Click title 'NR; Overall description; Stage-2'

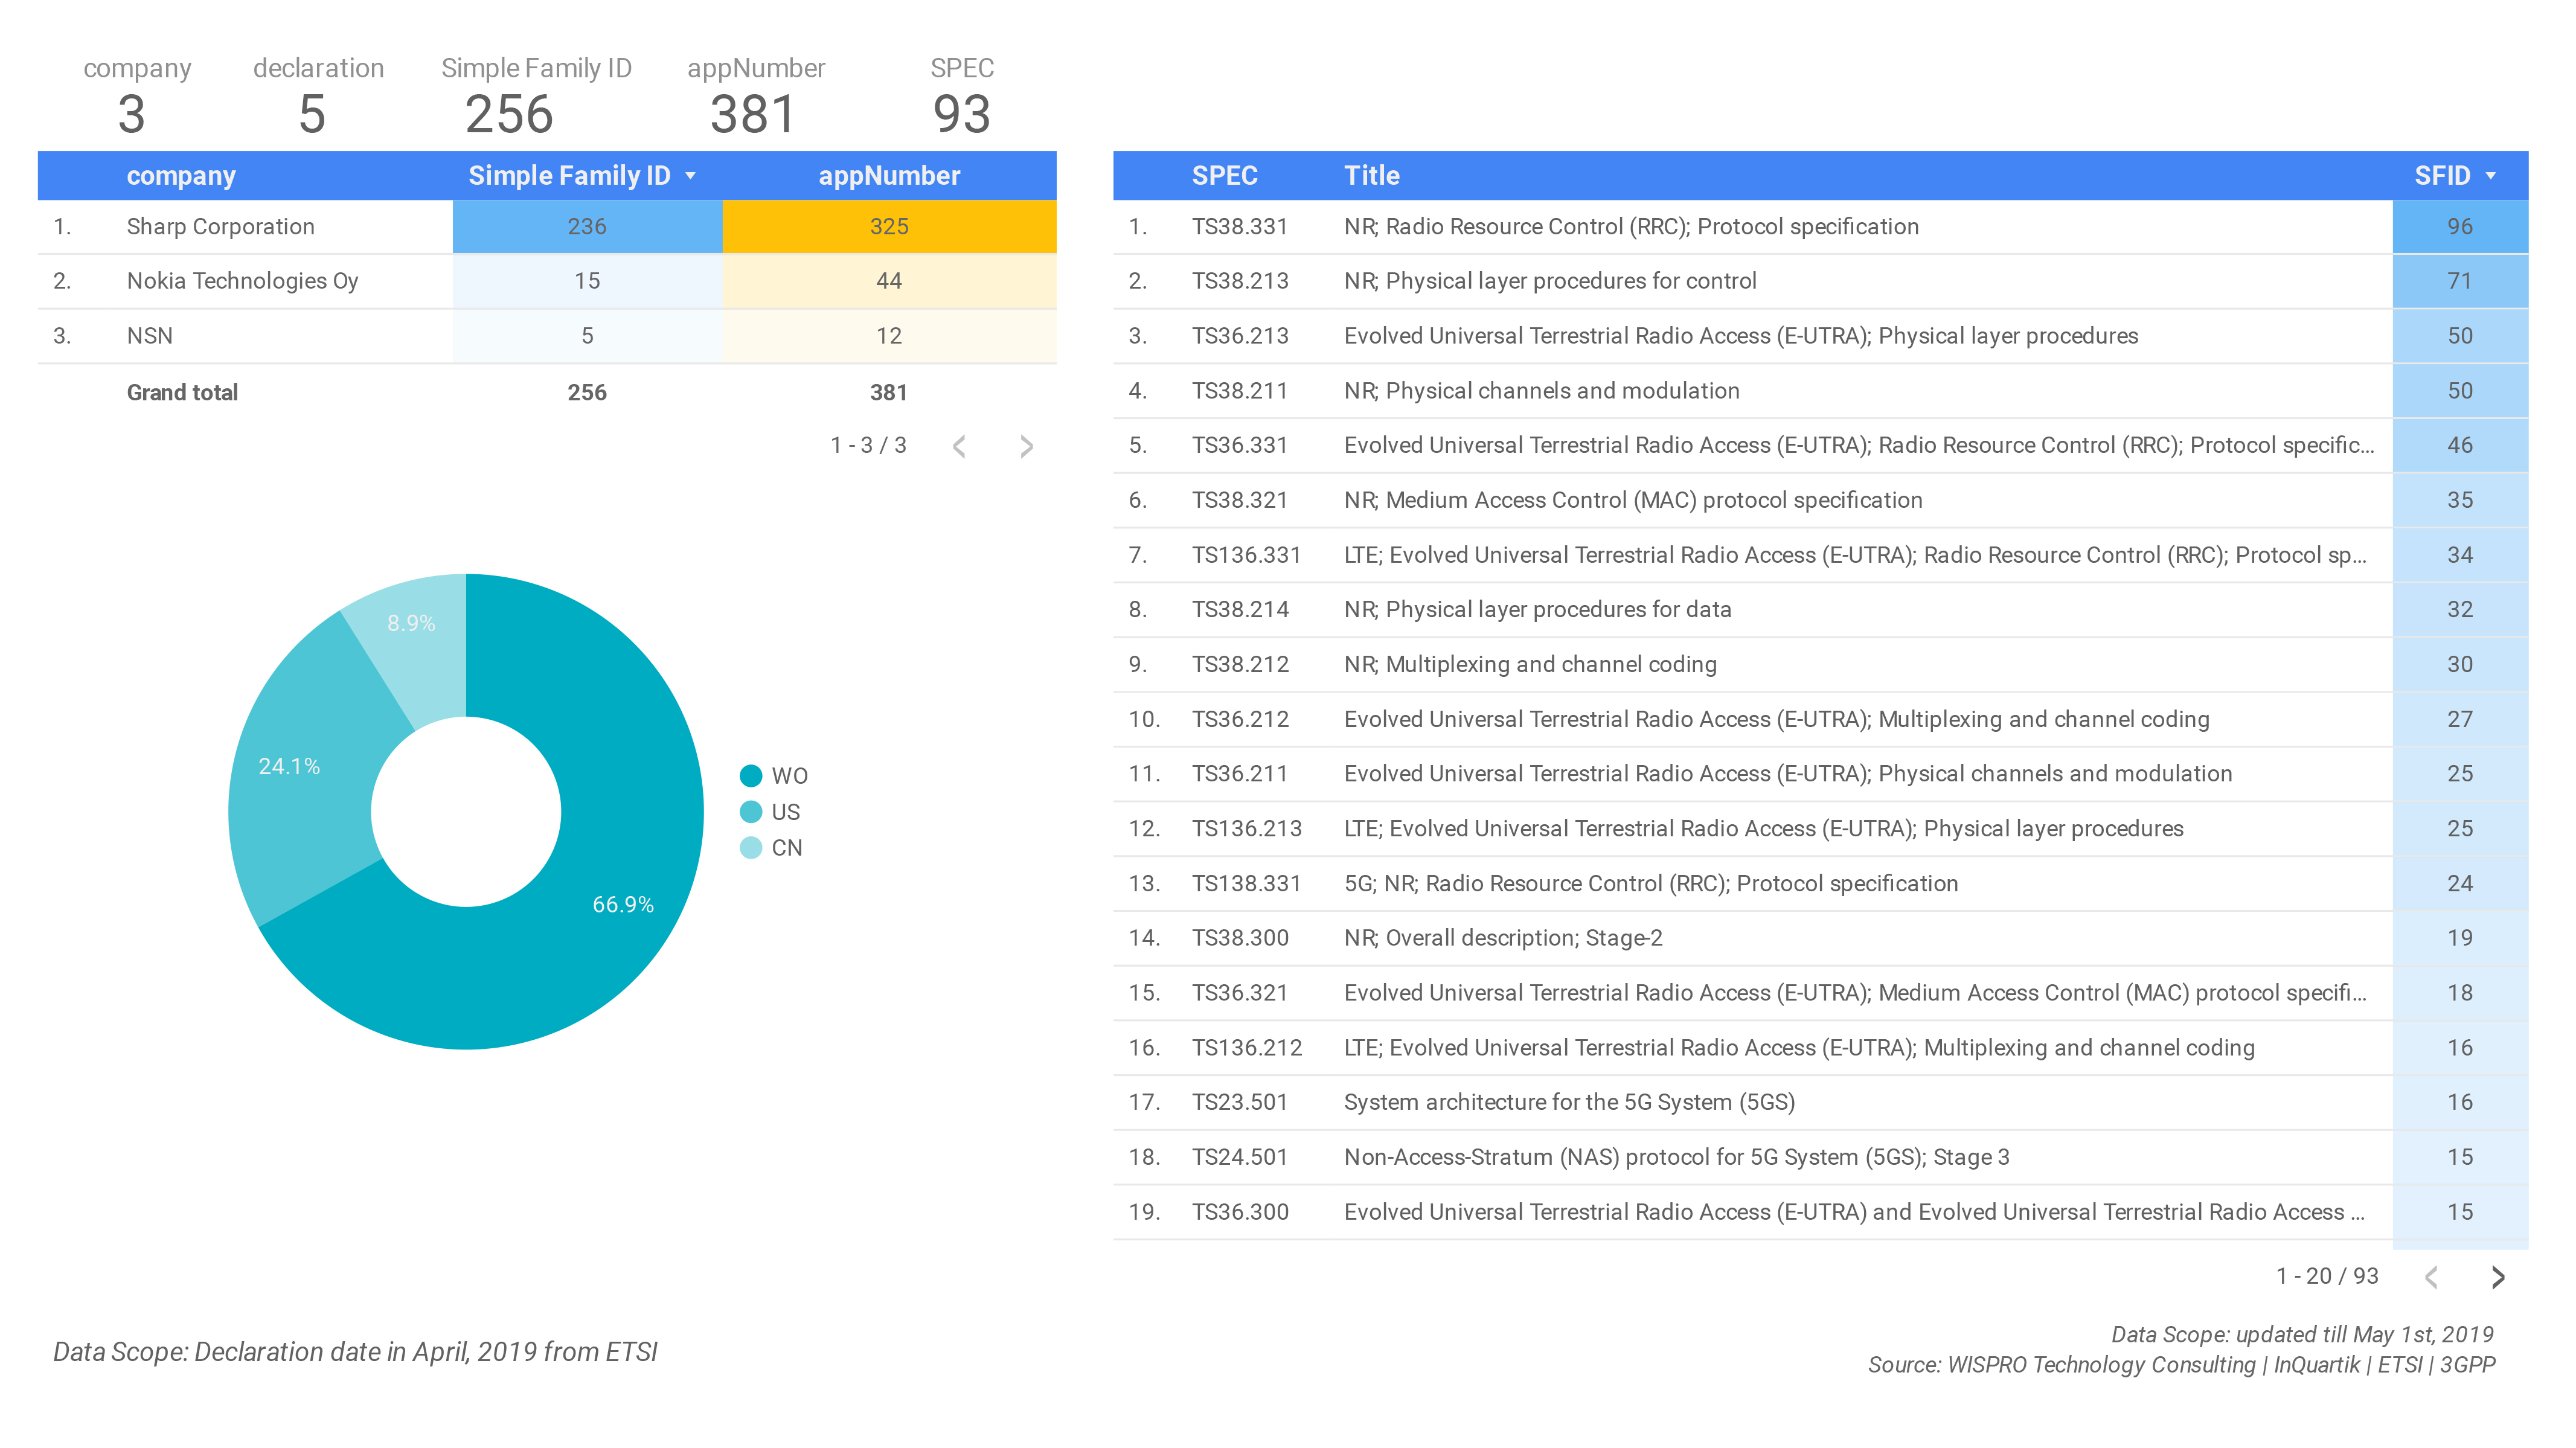point(1503,938)
